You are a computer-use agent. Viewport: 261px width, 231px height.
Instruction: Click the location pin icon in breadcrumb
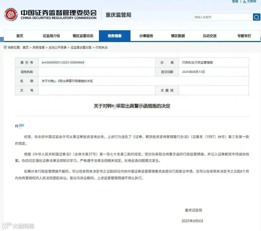[5, 47]
